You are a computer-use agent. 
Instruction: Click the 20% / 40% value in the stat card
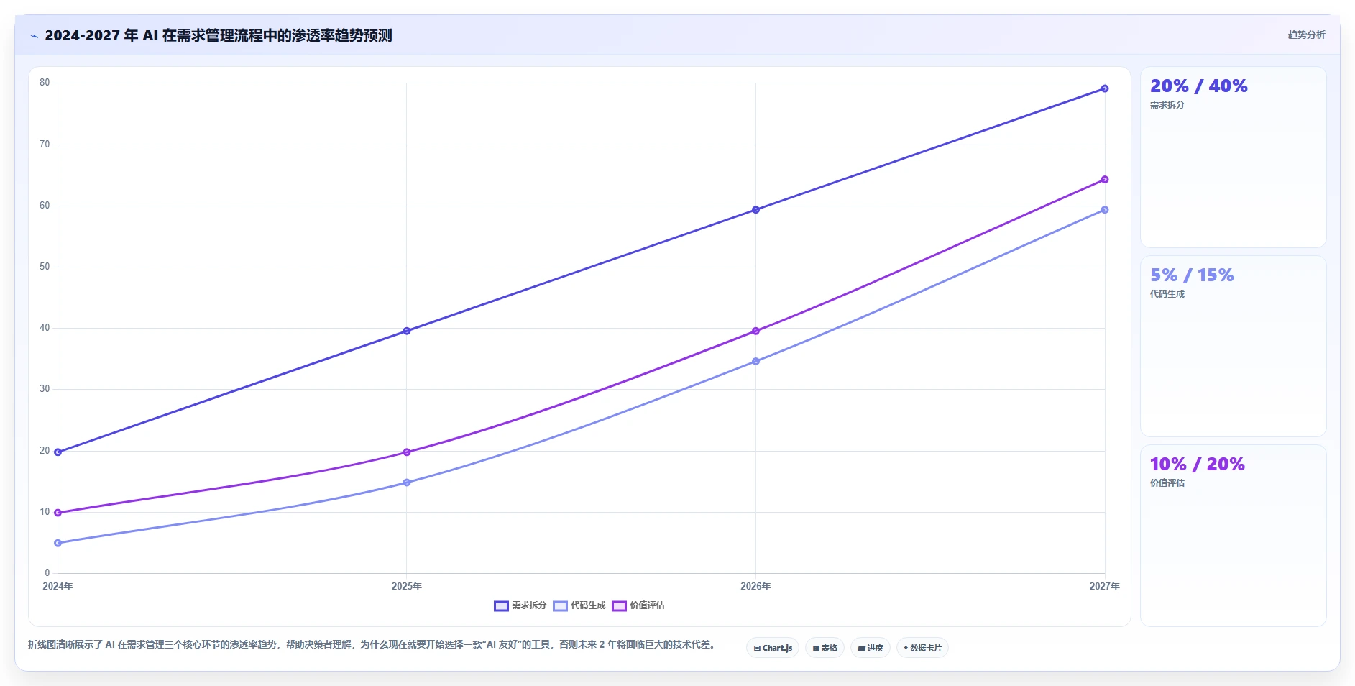pyautogui.click(x=1198, y=86)
